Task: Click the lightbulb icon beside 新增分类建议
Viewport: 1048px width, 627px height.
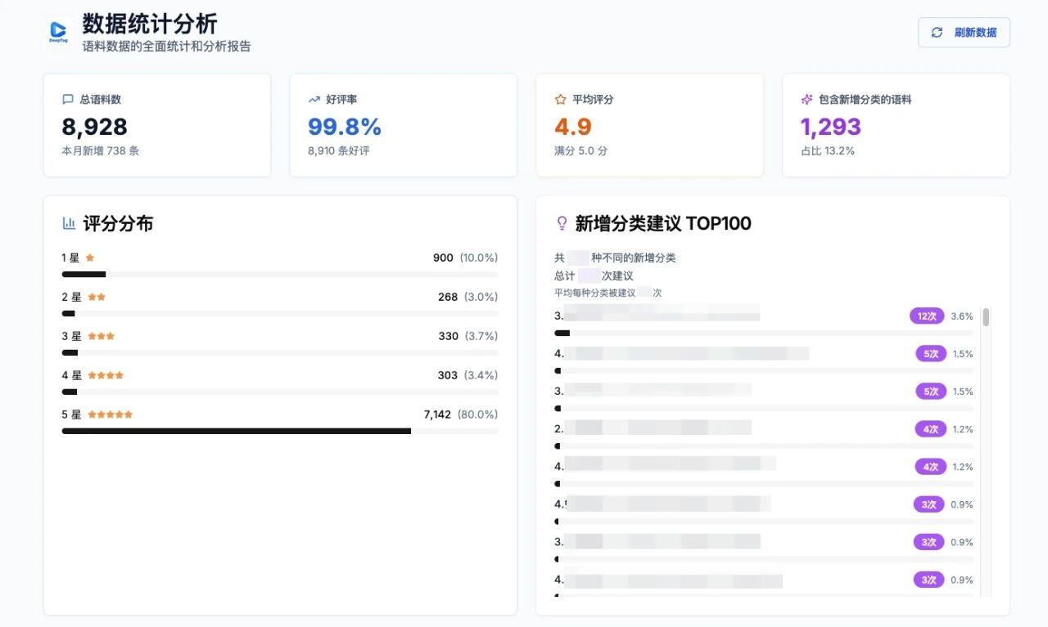Action: (562, 223)
